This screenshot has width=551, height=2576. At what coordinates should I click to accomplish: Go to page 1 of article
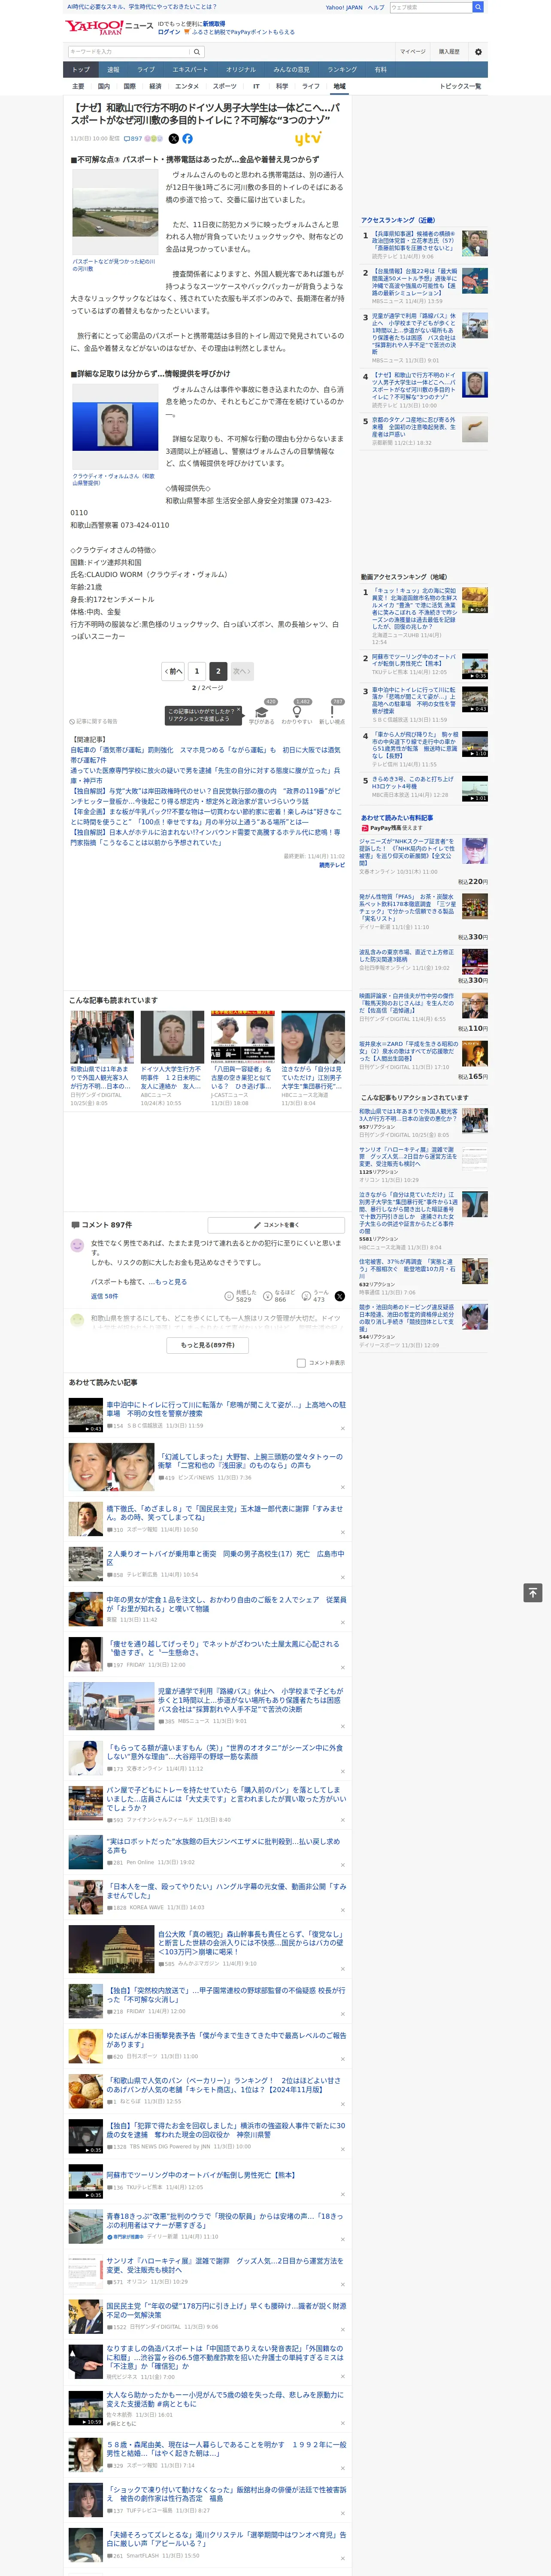tap(196, 671)
